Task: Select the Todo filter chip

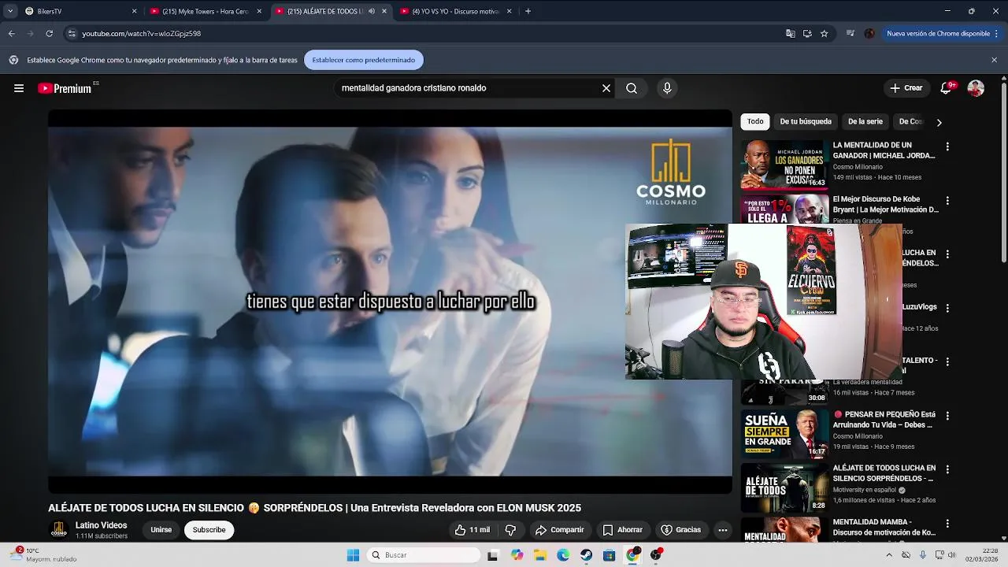Action: [x=755, y=121]
